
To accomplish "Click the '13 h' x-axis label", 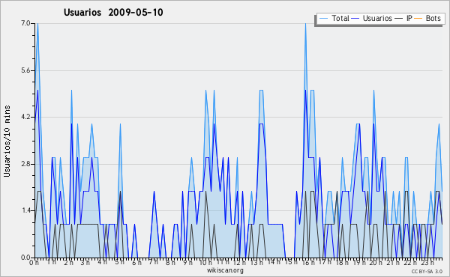I will (256, 263).
